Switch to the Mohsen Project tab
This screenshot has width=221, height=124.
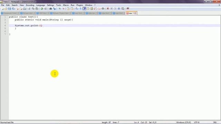click(x=60, y=13)
